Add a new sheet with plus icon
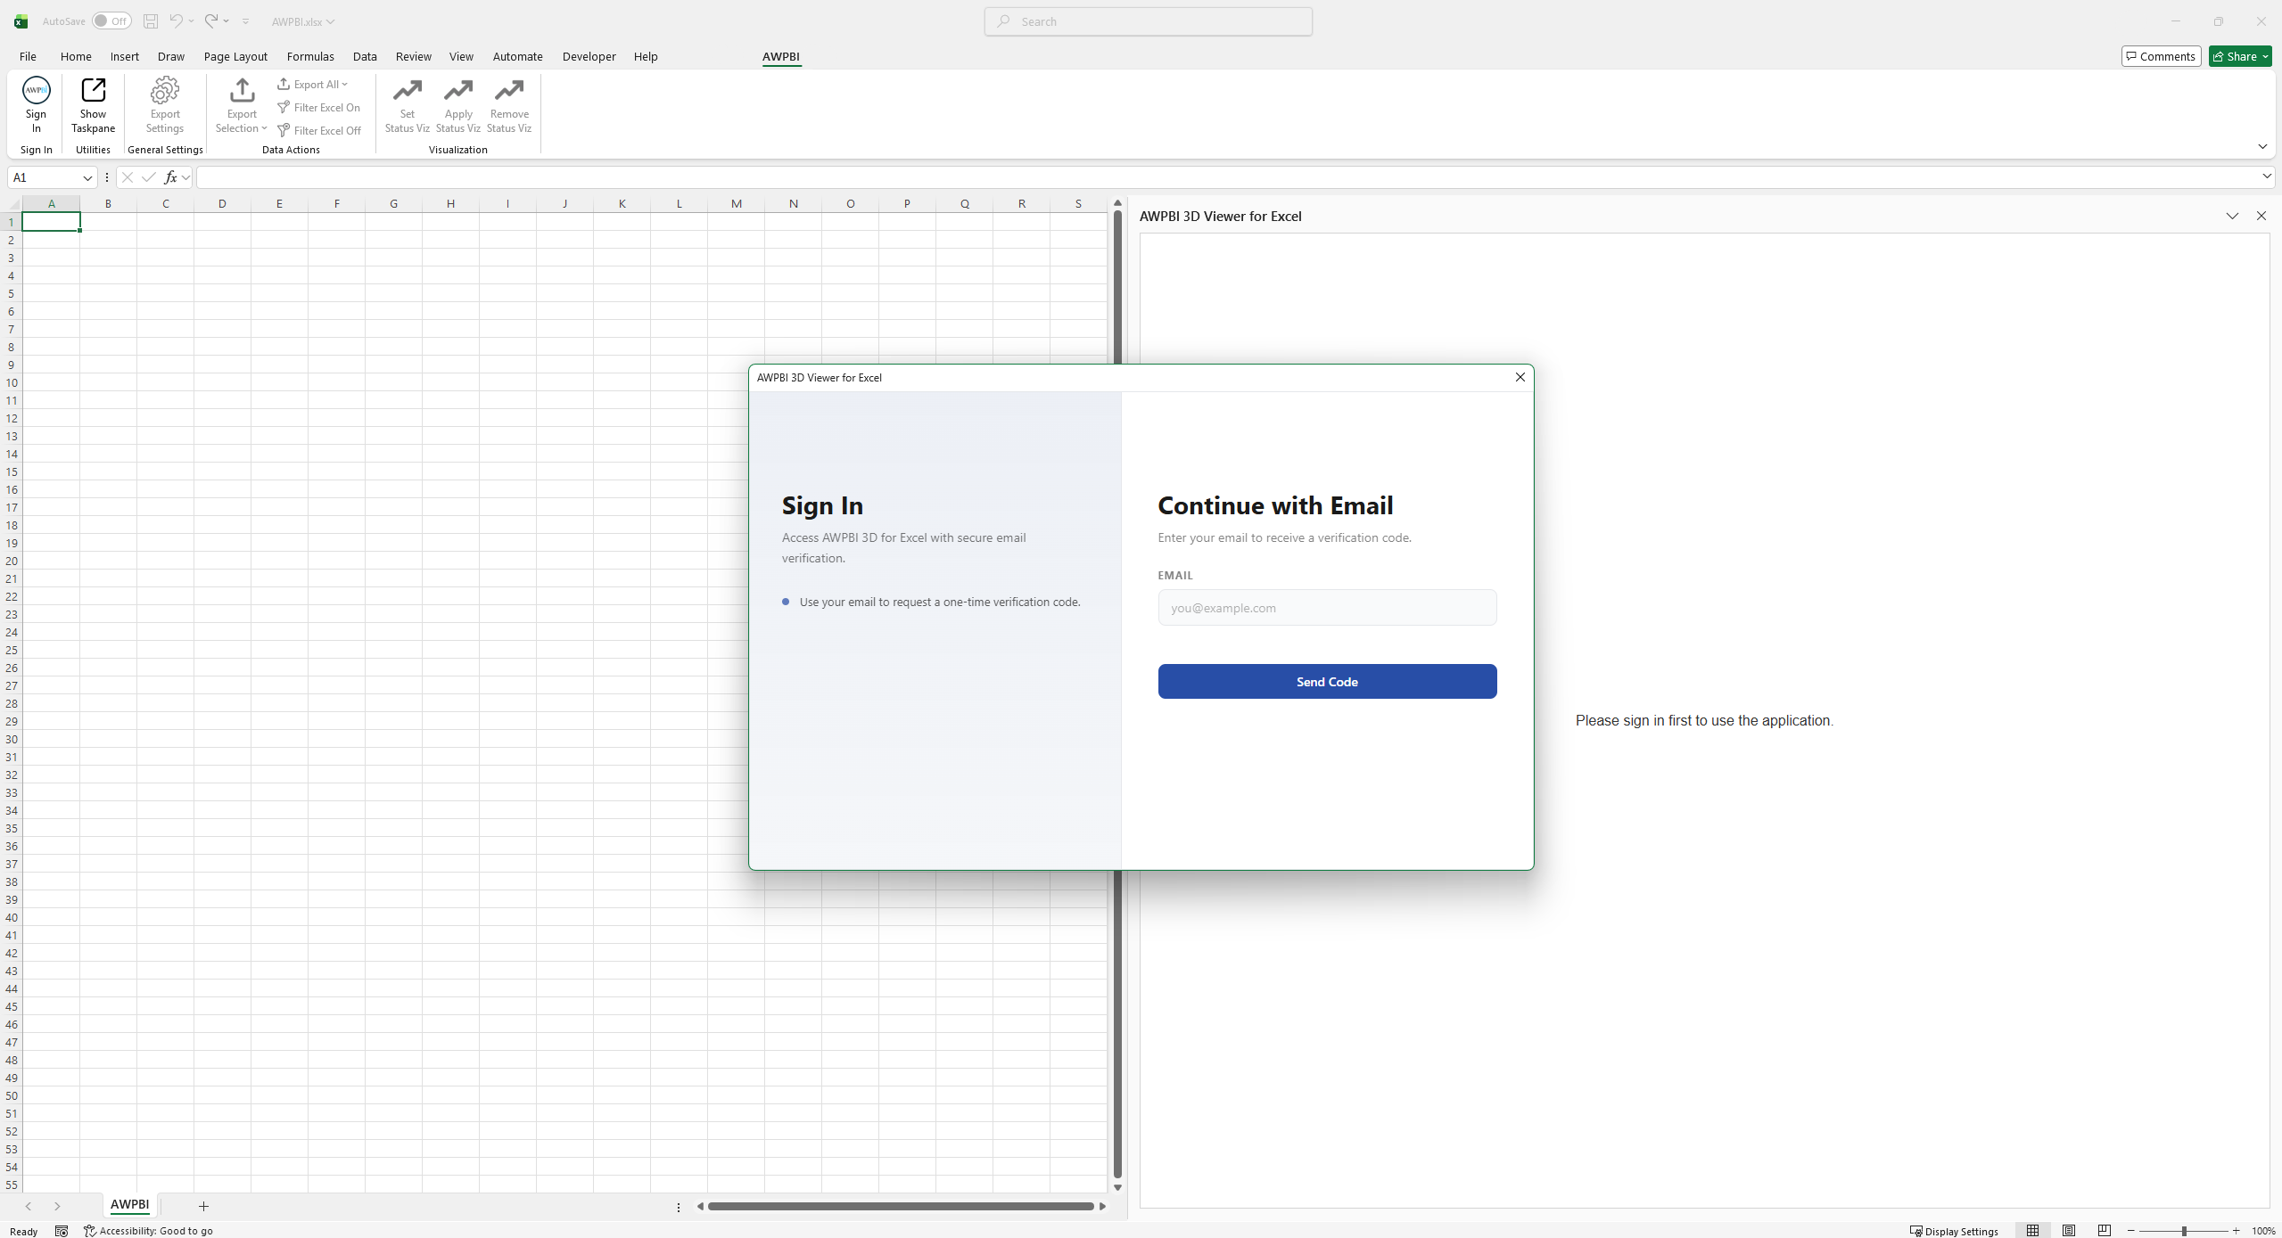Screen dimensions: 2282x1238 (203, 1206)
